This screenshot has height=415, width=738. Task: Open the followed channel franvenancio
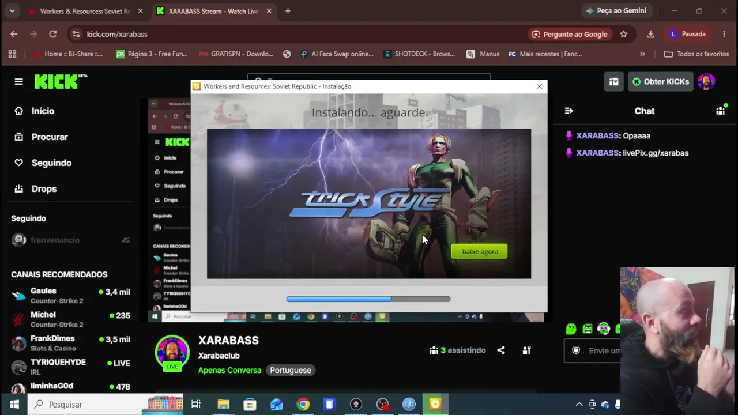[x=71, y=240]
